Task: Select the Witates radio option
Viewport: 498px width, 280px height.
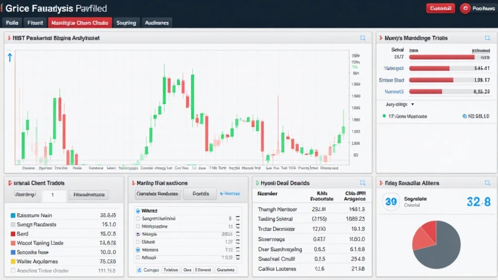Action: coord(138,211)
